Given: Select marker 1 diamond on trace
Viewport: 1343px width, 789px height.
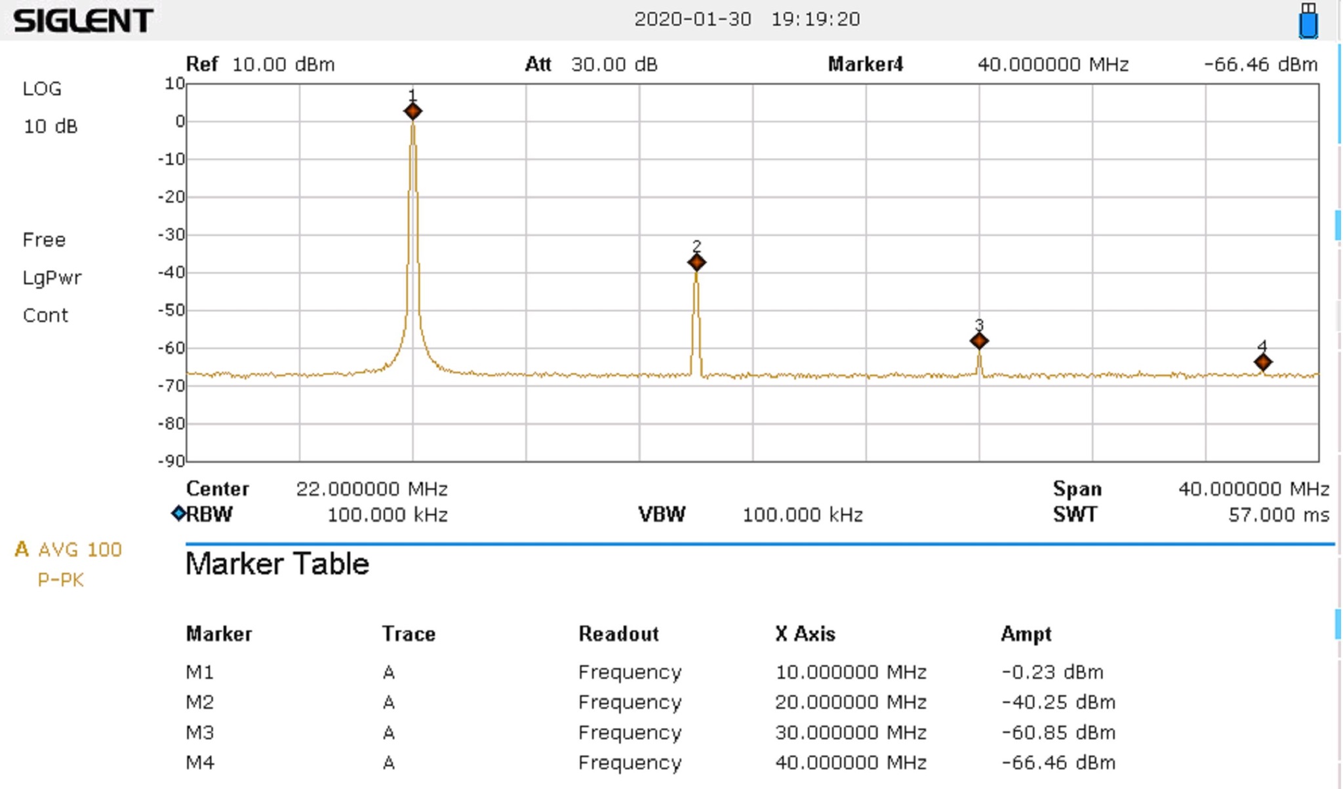Looking at the screenshot, I should [x=412, y=111].
